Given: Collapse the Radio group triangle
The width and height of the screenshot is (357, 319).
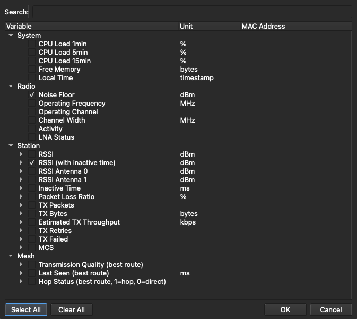Looking at the screenshot, I should click(x=11, y=87).
